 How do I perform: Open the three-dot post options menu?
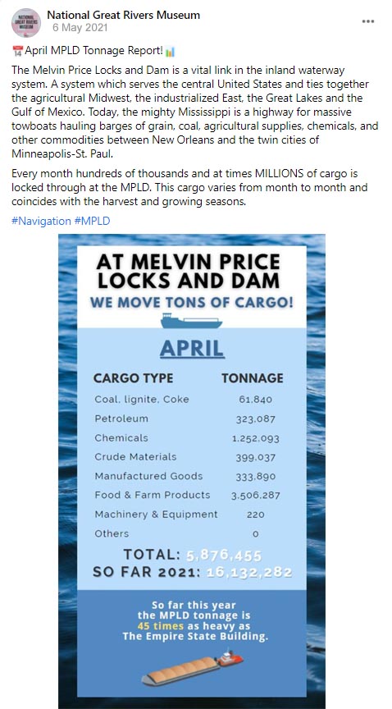coord(368,21)
